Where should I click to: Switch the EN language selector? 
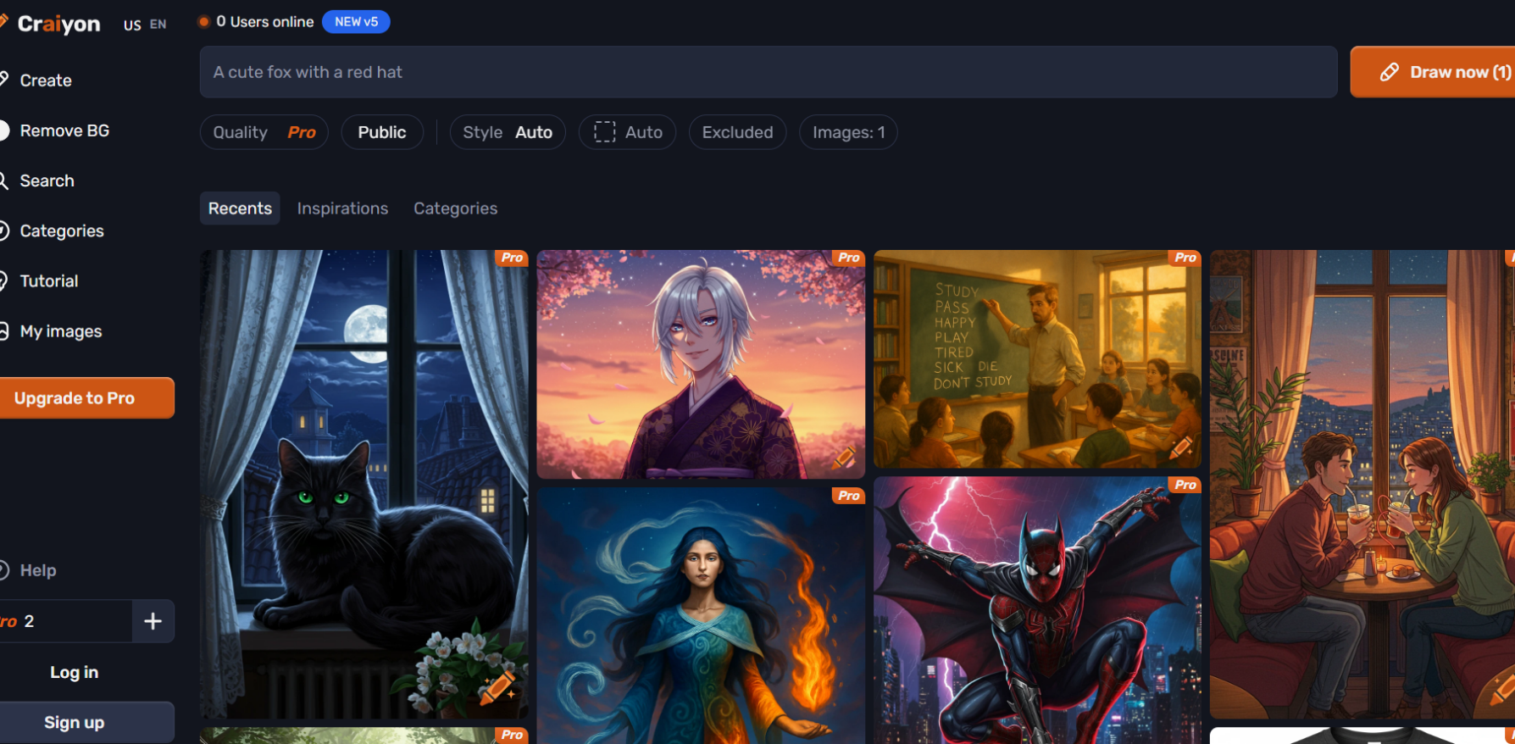[x=158, y=25]
